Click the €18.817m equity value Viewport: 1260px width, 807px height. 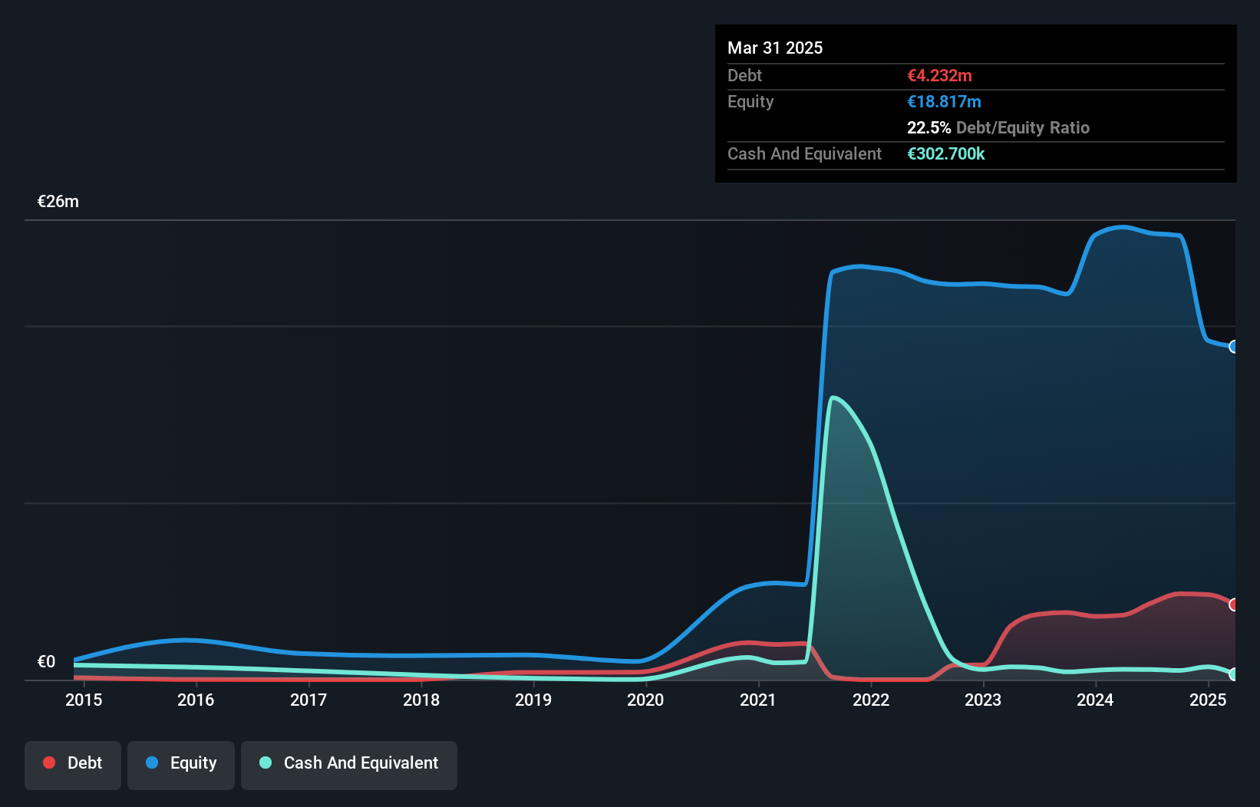coord(945,101)
